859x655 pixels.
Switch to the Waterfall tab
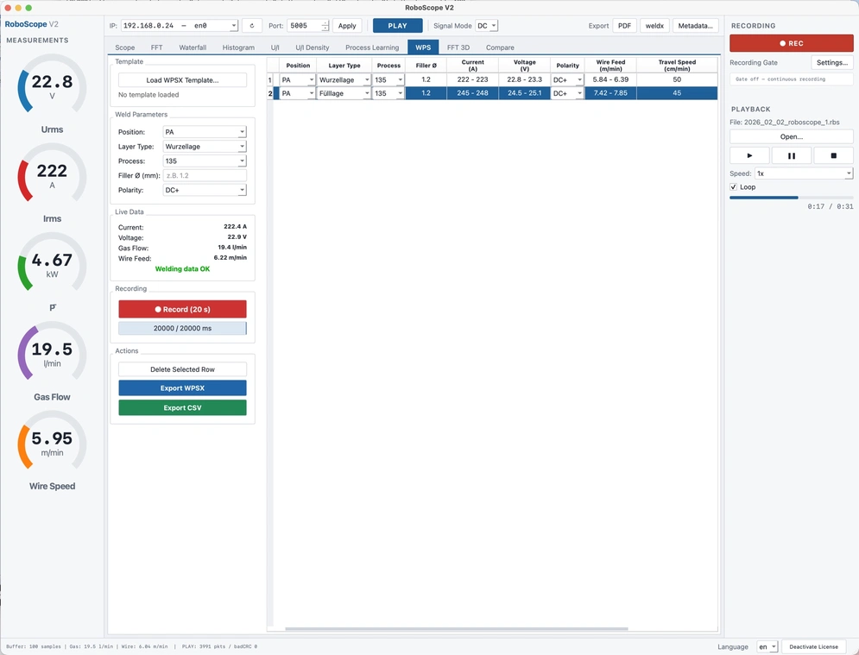click(x=193, y=47)
